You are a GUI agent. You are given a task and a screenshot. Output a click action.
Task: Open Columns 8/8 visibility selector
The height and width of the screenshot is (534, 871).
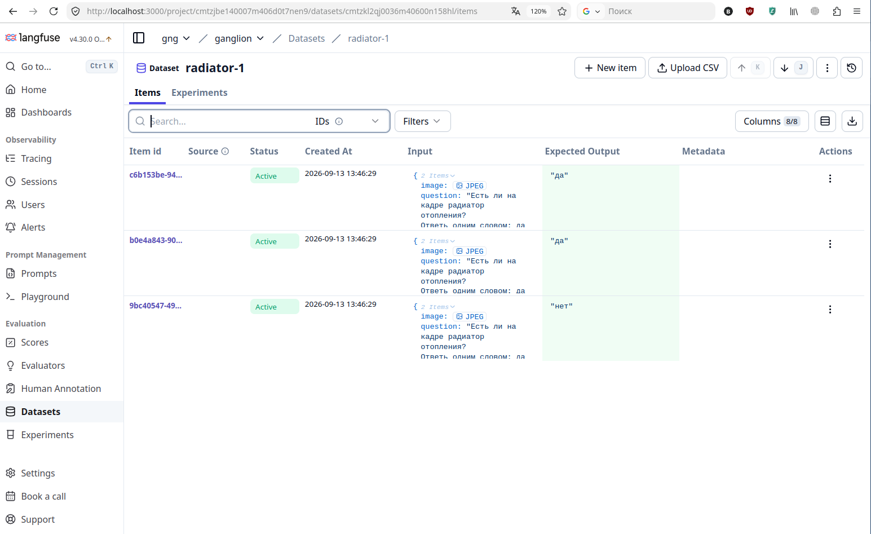point(772,121)
